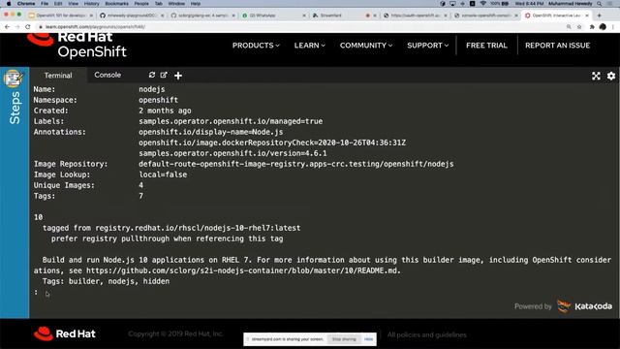Click the '2 months ago' Created value
620x349 pixels.
click(x=165, y=111)
